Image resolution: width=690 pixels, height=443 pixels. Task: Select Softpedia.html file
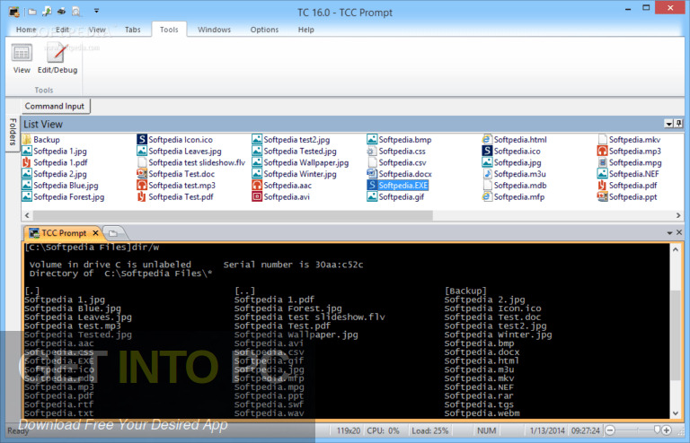515,140
